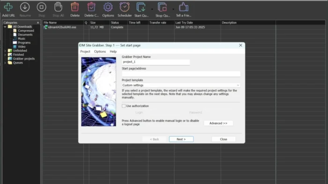328x184 pixels.
Task: Open the Project menu in Site Grabber
Action: point(85,51)
